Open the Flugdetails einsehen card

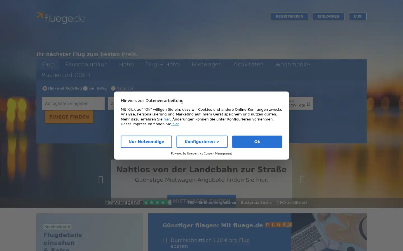90,232
